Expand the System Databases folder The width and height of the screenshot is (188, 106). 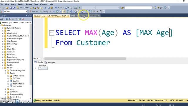click(x=3, y=28)
